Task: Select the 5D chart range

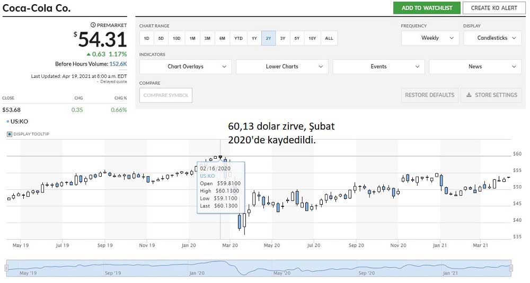Action: coord(161,38)
